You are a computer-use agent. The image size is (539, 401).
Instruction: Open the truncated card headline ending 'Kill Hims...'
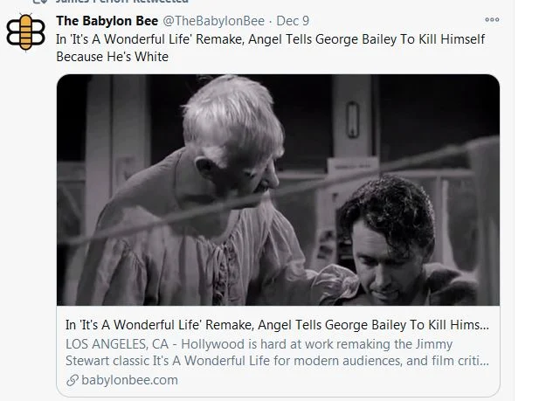(x=277, y=325)
